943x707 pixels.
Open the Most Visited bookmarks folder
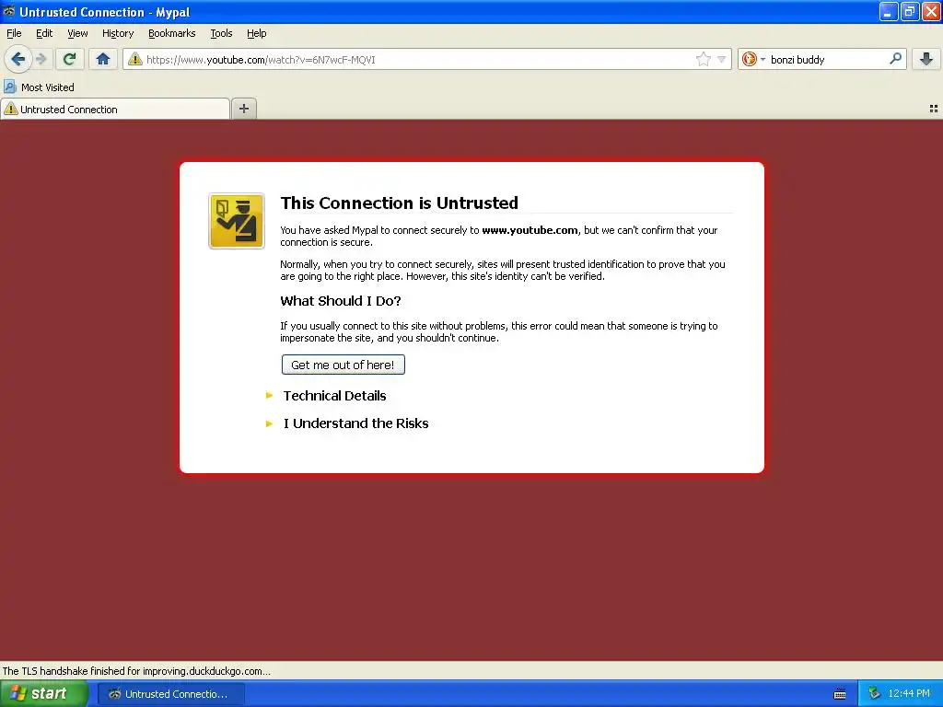39,87
